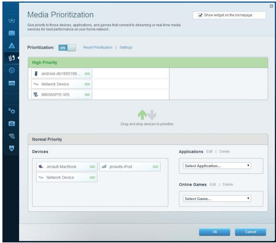Open Speed Test gauge icon in sidebar

pyautogui.click(x=9, y=69)
